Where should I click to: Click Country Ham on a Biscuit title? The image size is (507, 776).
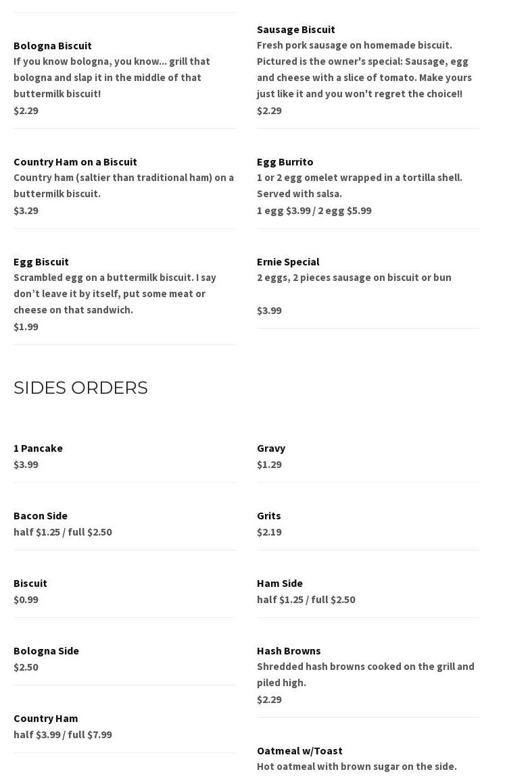(x=75, y=161)
